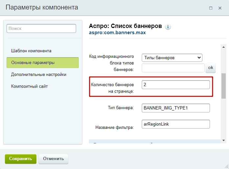Click the Отменить button

[53, 159]
